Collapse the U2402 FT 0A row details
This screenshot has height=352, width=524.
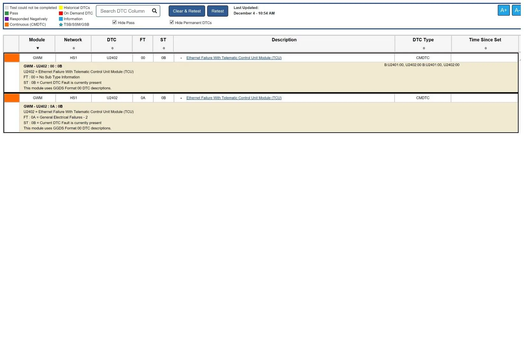[x=181, y=98]
